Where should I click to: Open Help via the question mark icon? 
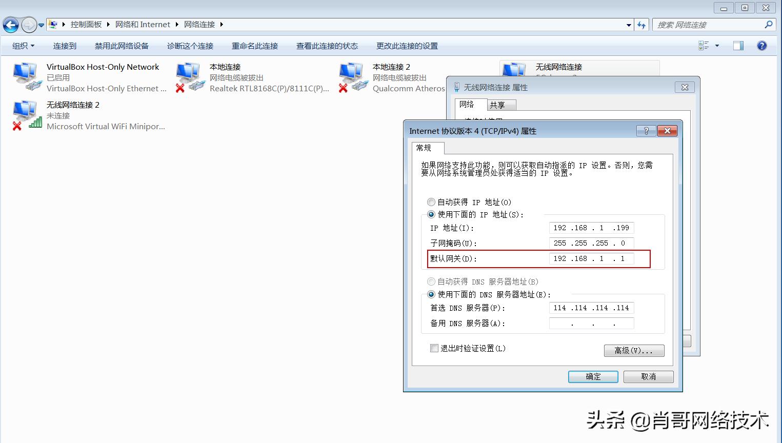click(x=761, y=46)
